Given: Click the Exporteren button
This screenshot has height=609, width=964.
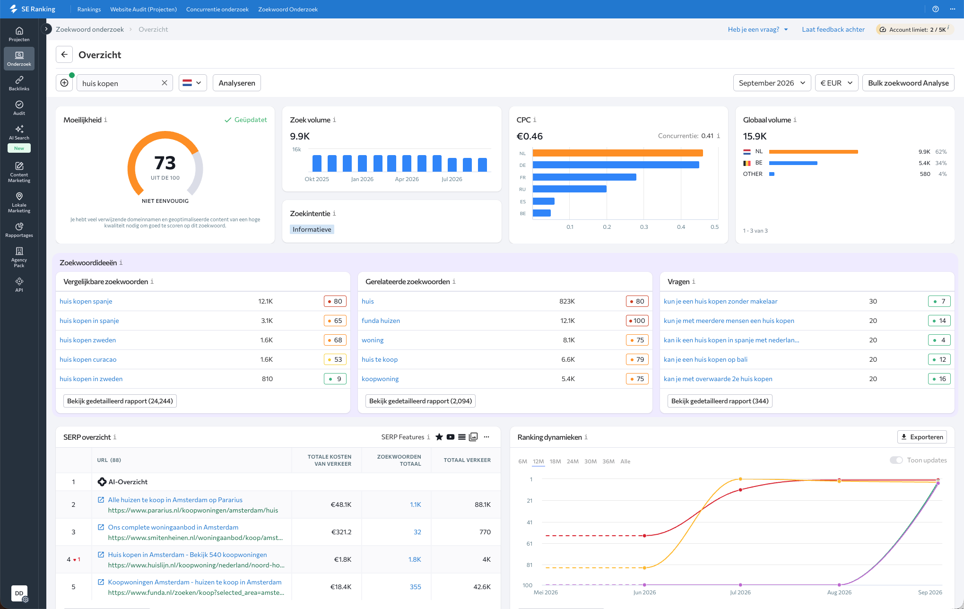Looking at the screenshot, I should pos(922,437).
